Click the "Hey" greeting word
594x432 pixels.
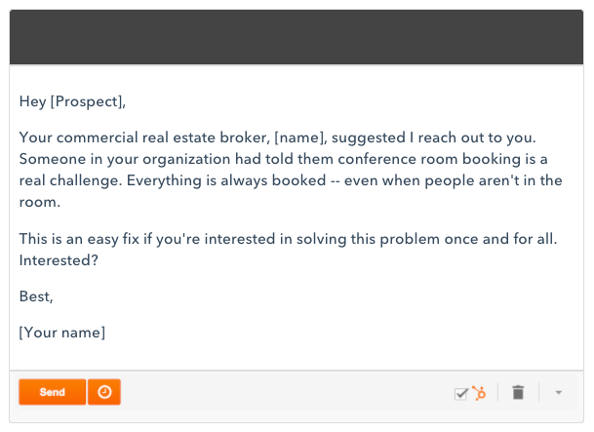click(x=32, y=101)
